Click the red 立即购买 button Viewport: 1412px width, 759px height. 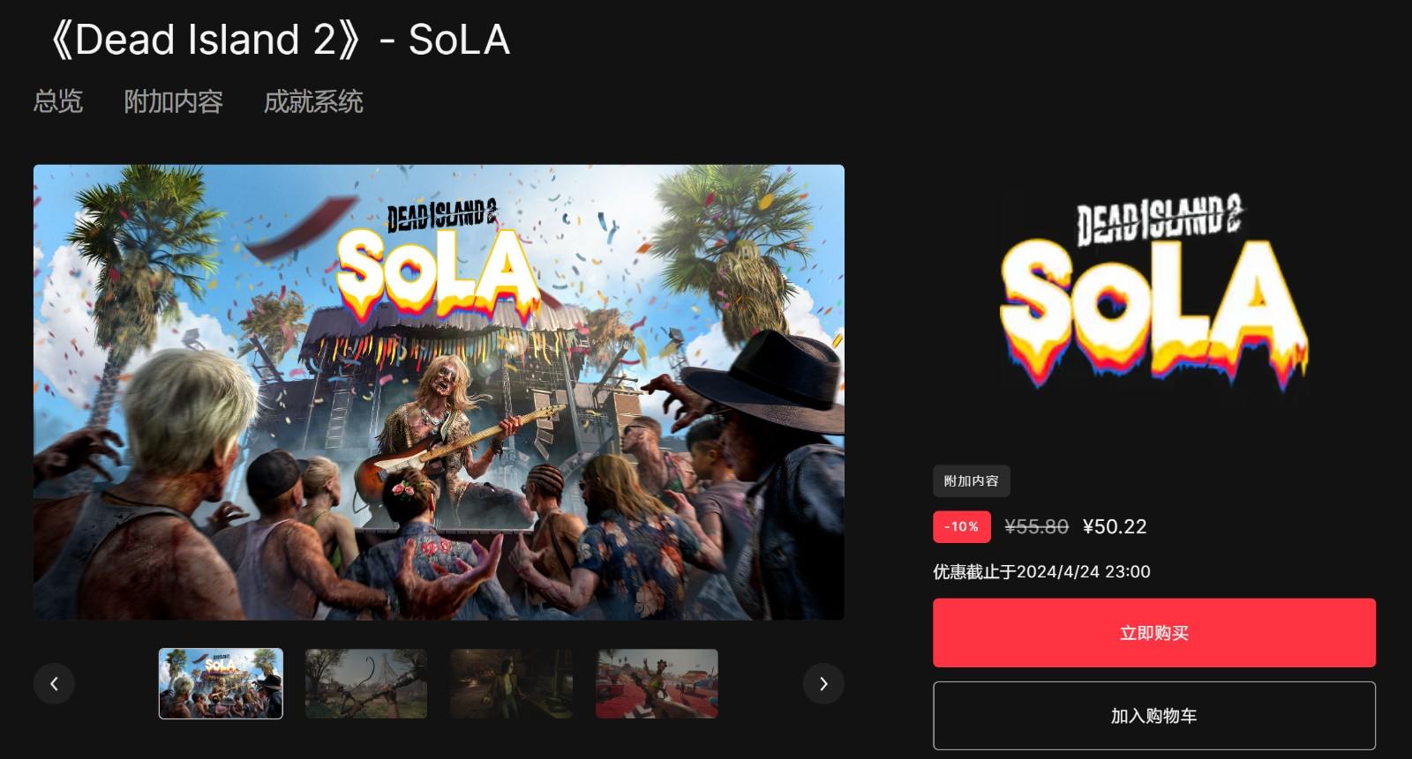pos(1154,633)
